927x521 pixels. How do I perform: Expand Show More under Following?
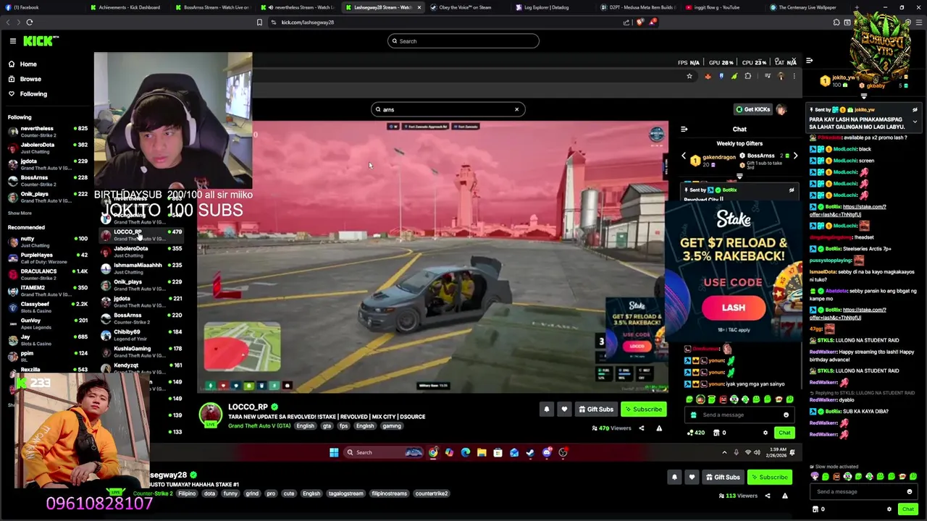click(20, 213)
